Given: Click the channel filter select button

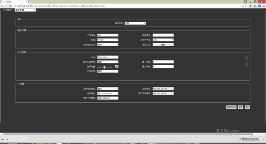Looking at the screenshot, I should [163, 44].
